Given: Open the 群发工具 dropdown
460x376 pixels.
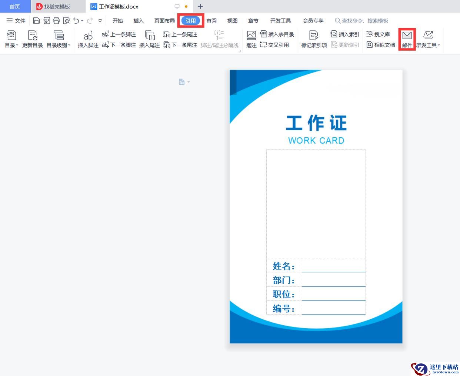Looking at the screenshot, I should pos(428,40).
